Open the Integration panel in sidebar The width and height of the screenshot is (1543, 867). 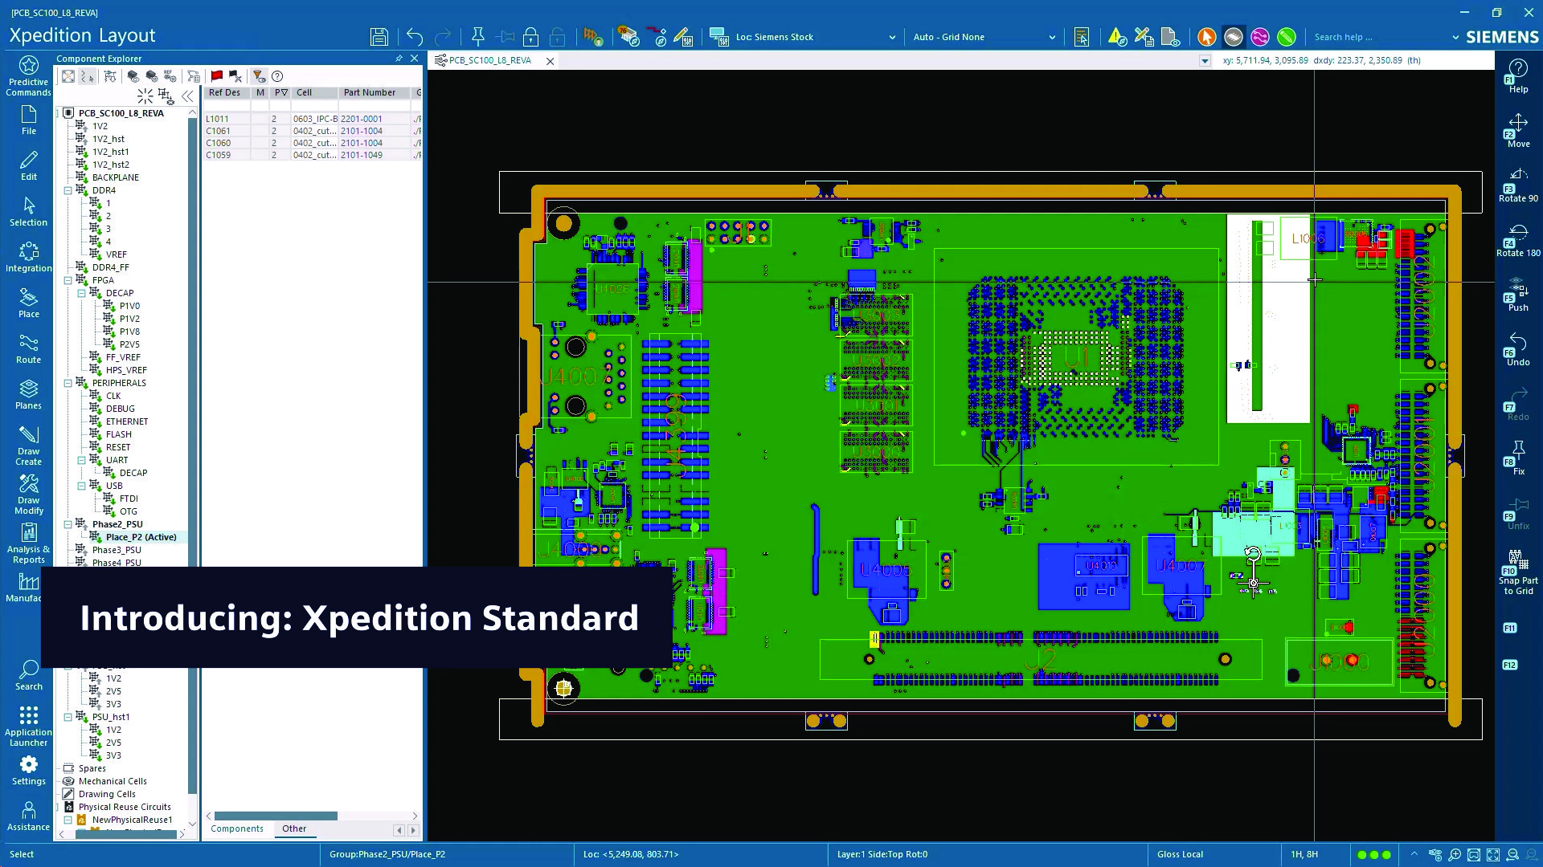pyautogui.click(x=28, y=258)
